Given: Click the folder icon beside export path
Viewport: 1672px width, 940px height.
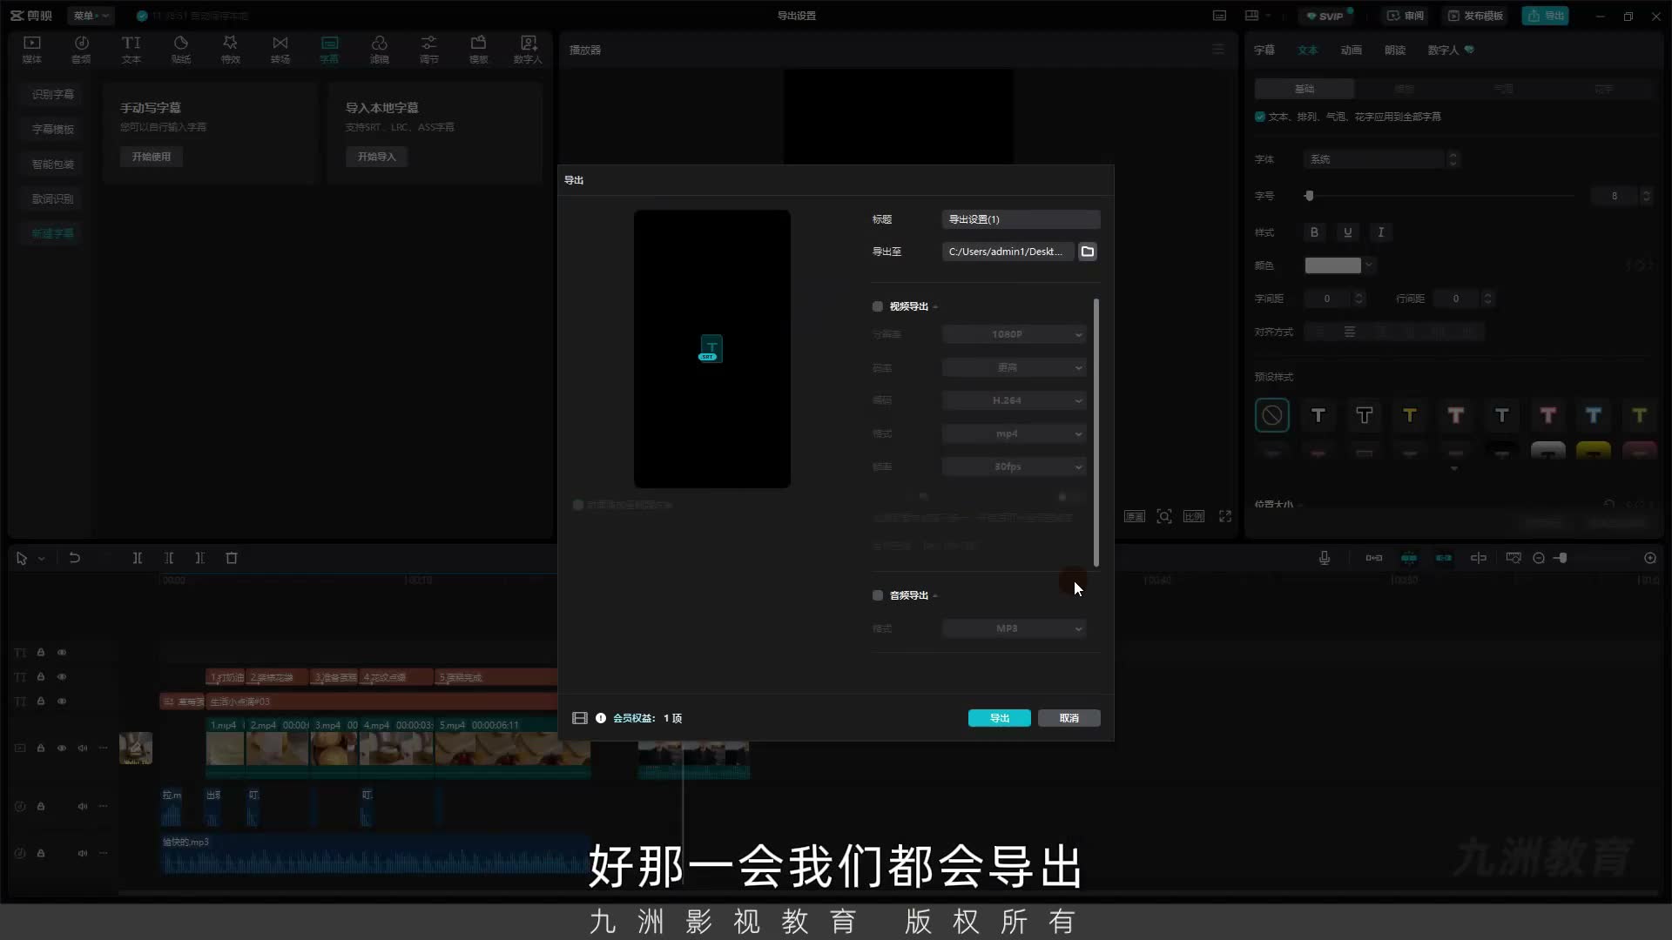Looking at the screenshot, I should click(1088, 252).
